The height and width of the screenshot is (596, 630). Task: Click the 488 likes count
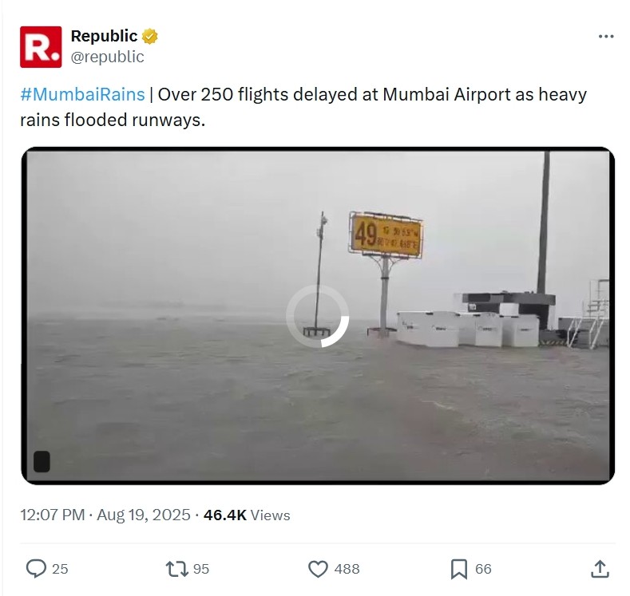pos(347,569)
